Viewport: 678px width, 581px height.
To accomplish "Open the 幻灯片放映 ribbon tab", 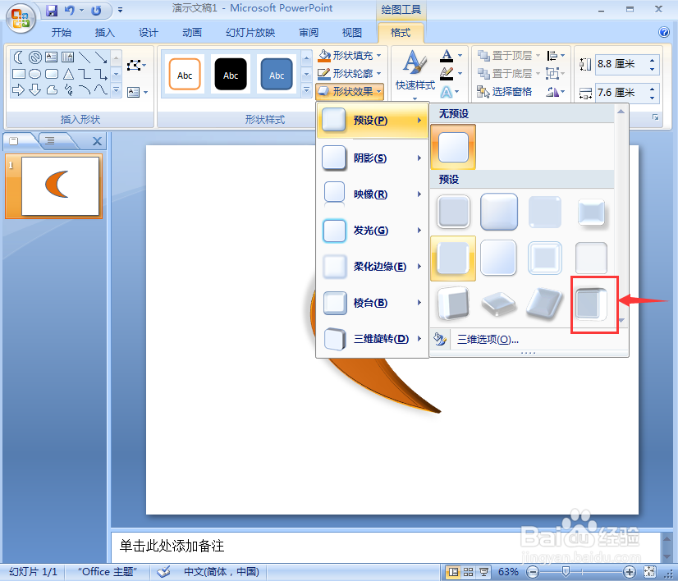I will [250, 33].
